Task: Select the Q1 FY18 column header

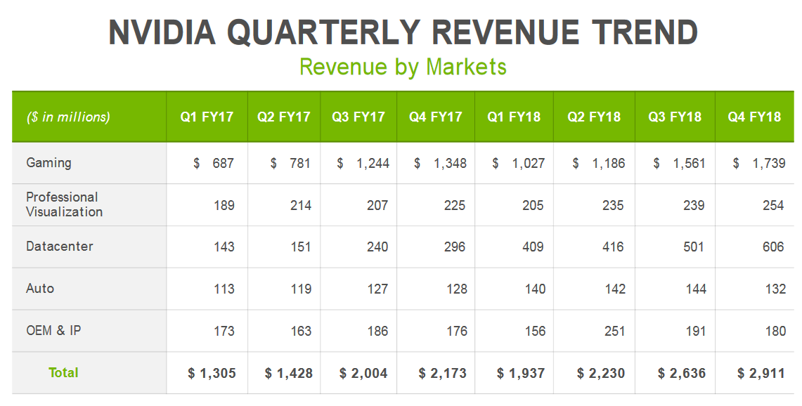Action: 514,117
